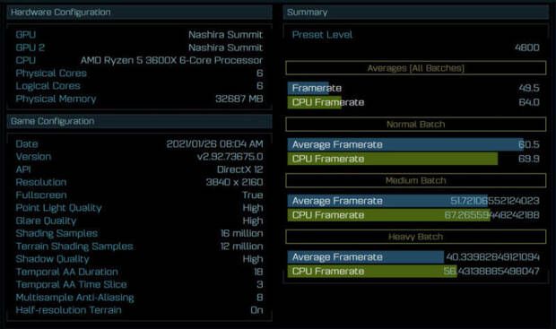Click the Terrain Shading Samples label
Screen dimensions: 556x329
point(74,246)
